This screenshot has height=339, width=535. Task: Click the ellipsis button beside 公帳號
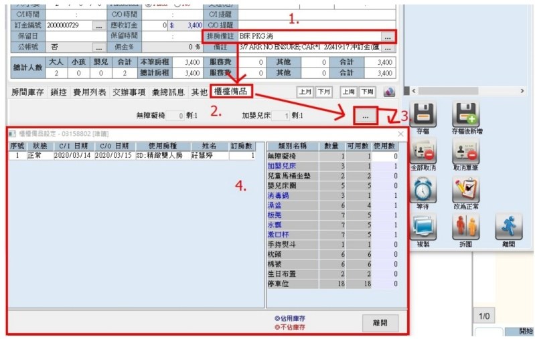[99, 47]
